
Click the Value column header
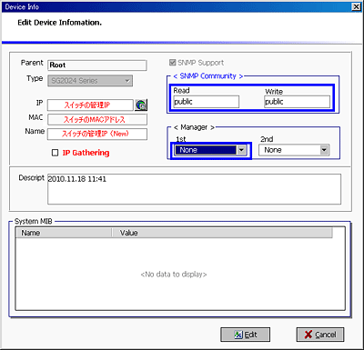pos(222,233)
